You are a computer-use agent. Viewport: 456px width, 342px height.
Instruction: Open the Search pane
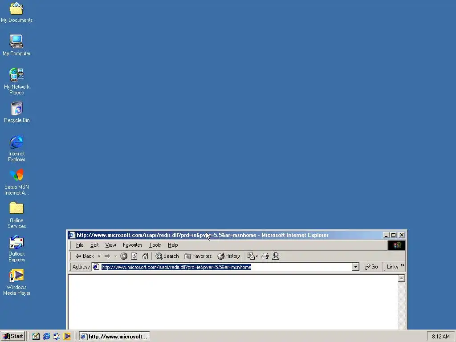click(x=167, y=256)
